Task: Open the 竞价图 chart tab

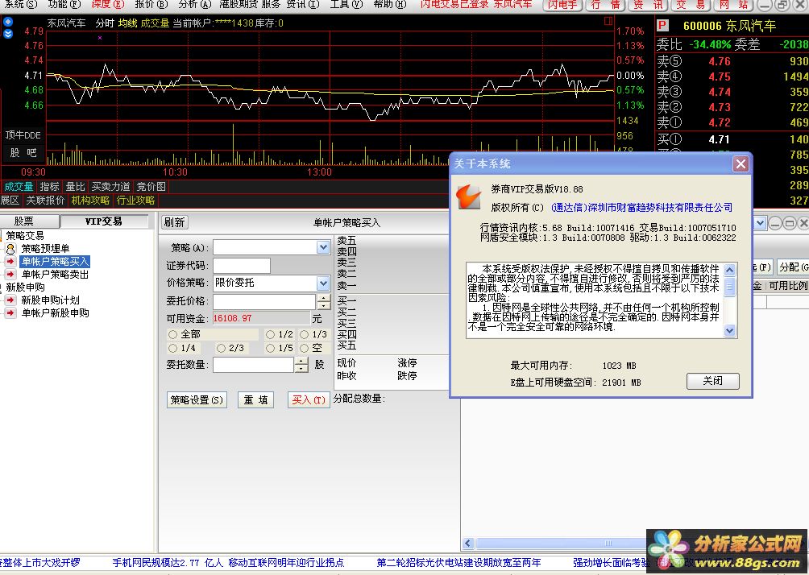Action: click(151, 187)
